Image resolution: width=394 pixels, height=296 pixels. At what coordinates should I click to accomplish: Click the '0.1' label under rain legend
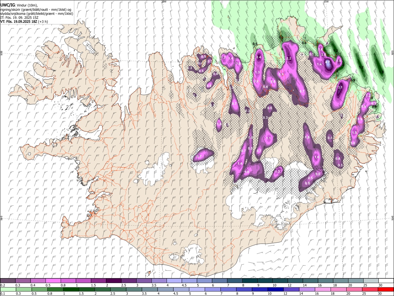pos(2,294)
